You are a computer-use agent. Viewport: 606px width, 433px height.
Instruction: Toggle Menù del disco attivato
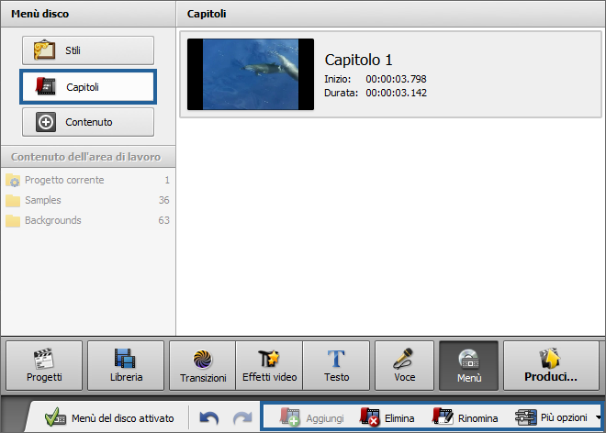coord(109,418)
